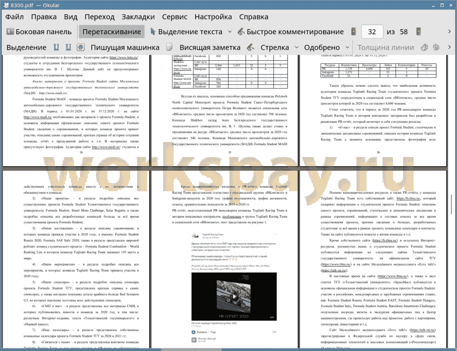The image size is (457, 351).
Task: Toggle the Боковая панель sidebar button
Action: [39, 32]
